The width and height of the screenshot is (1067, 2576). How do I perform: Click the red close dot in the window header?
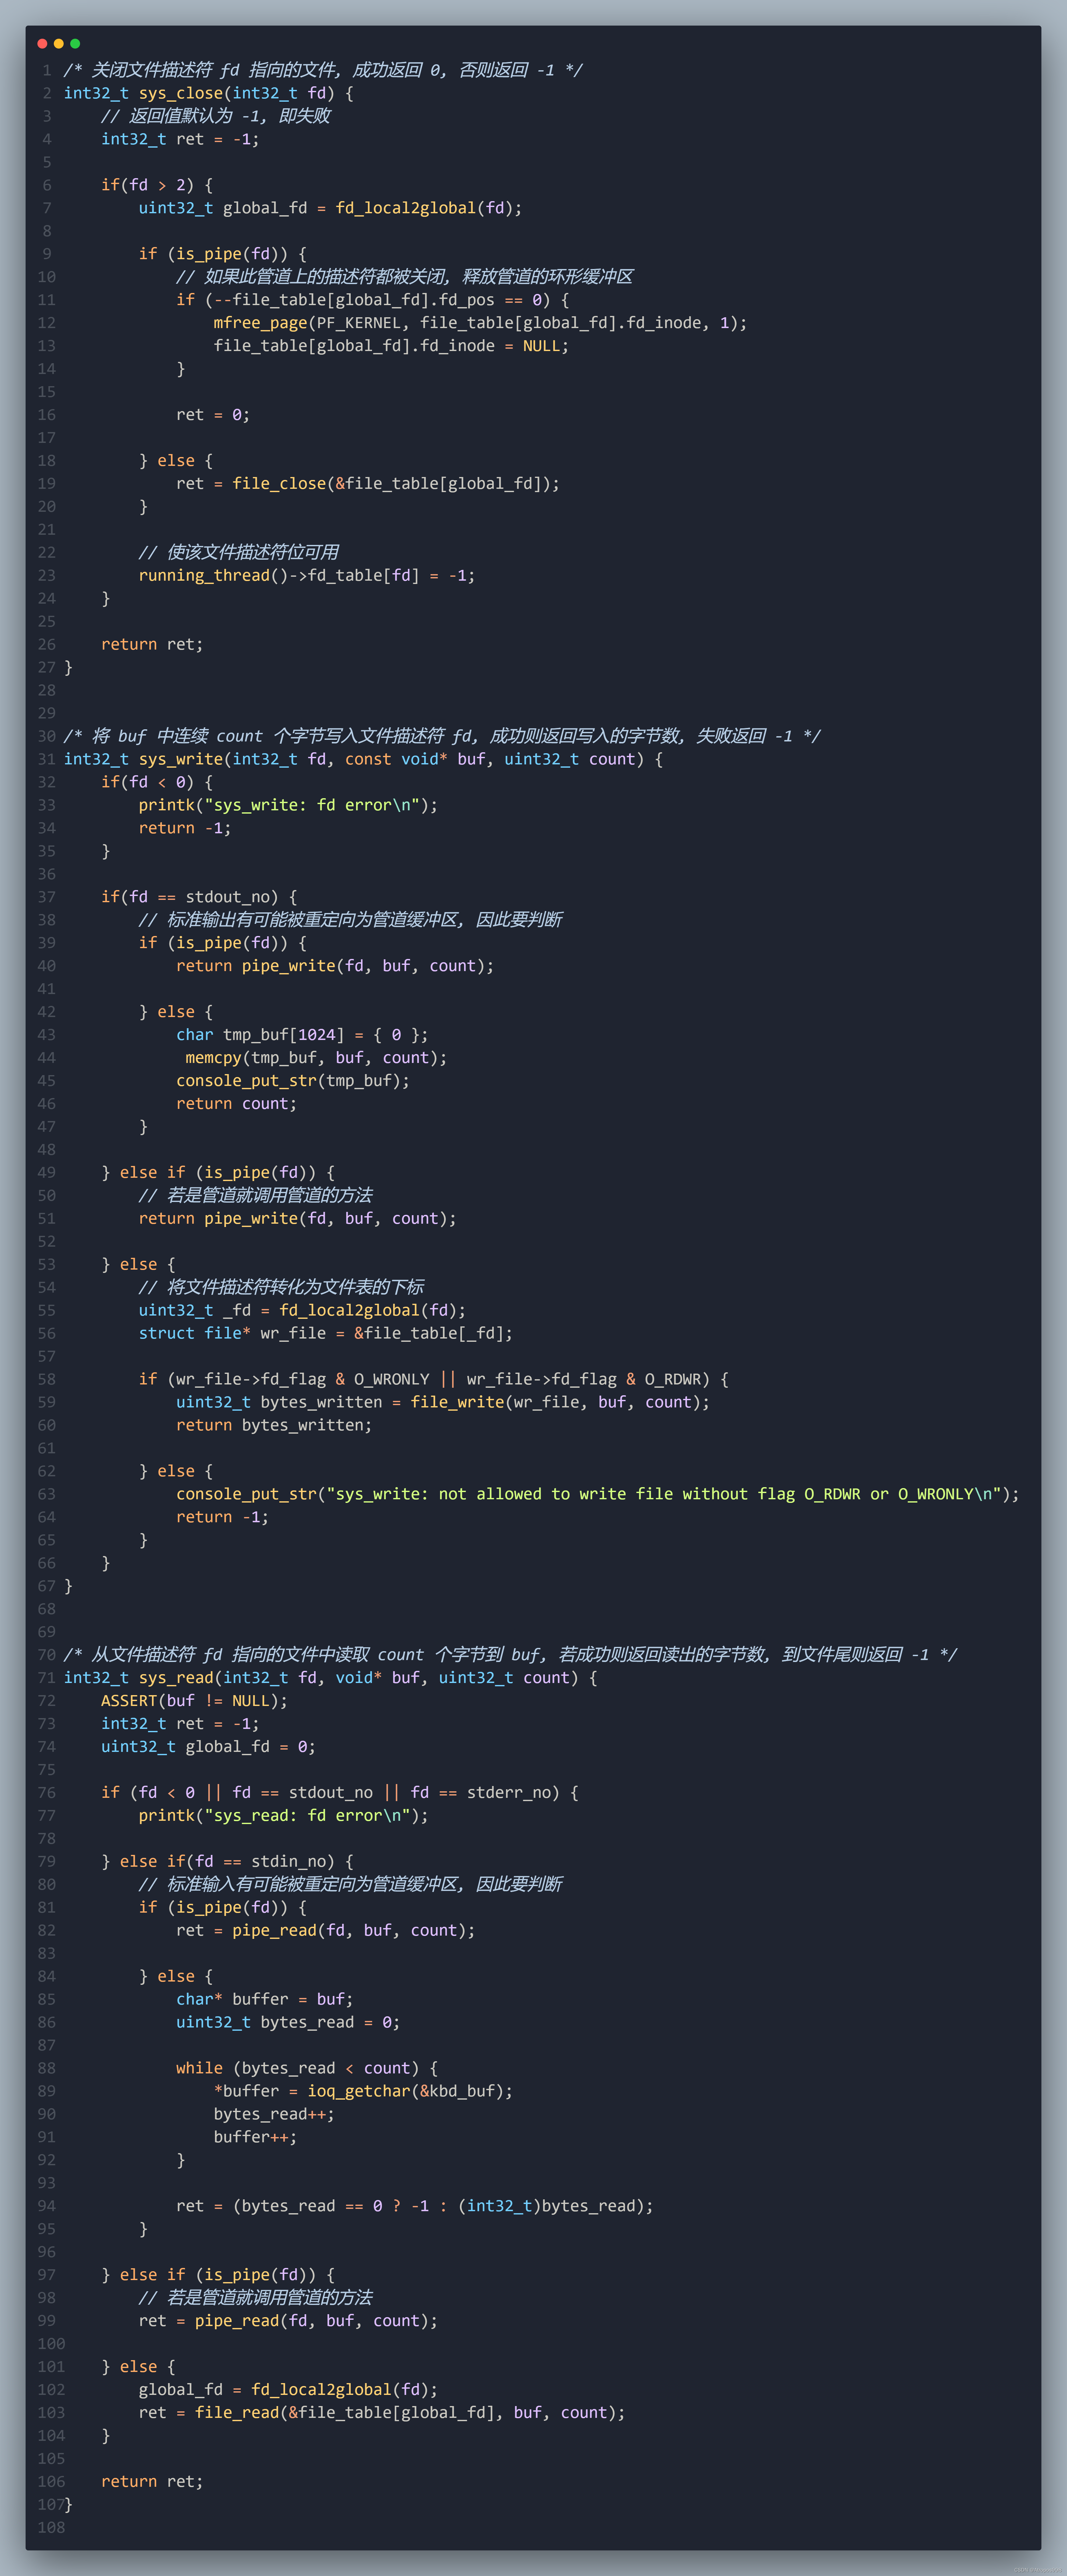point(42,44)
